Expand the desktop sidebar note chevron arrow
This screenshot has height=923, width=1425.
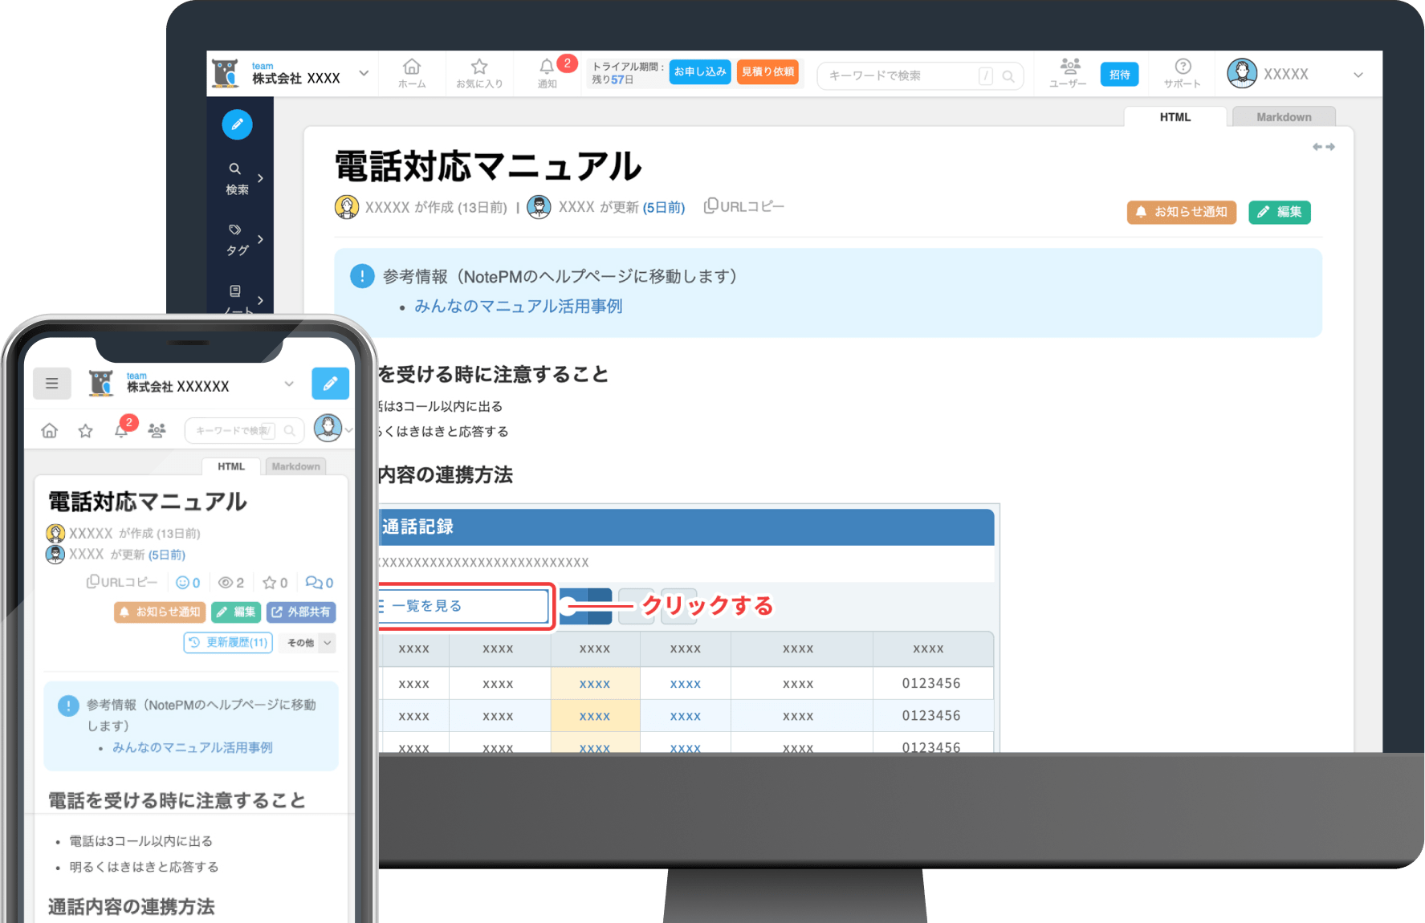click(260, 300)
